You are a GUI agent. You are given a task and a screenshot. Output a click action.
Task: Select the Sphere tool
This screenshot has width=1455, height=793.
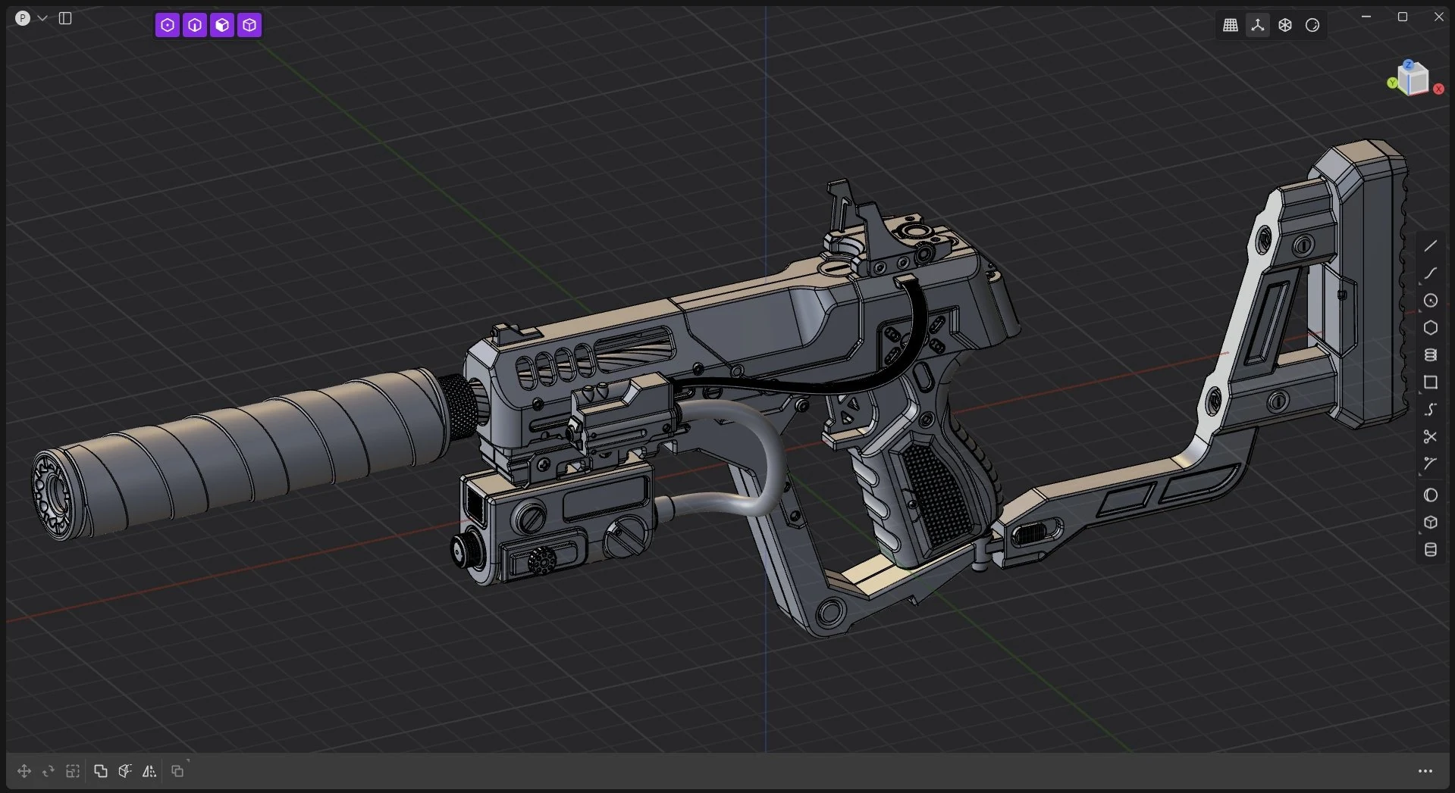[1430, 495]
